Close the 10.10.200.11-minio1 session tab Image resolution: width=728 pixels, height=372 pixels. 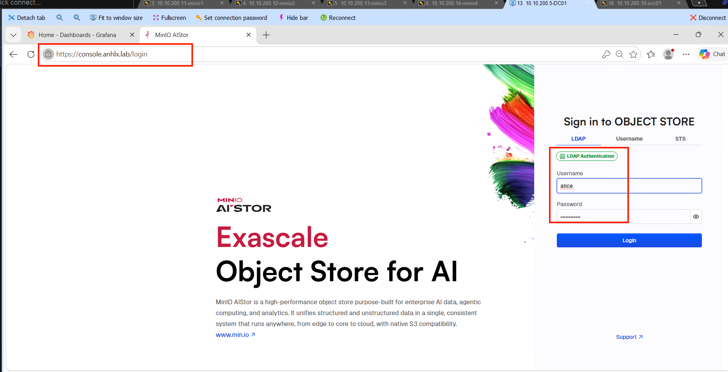coord(222,3)
